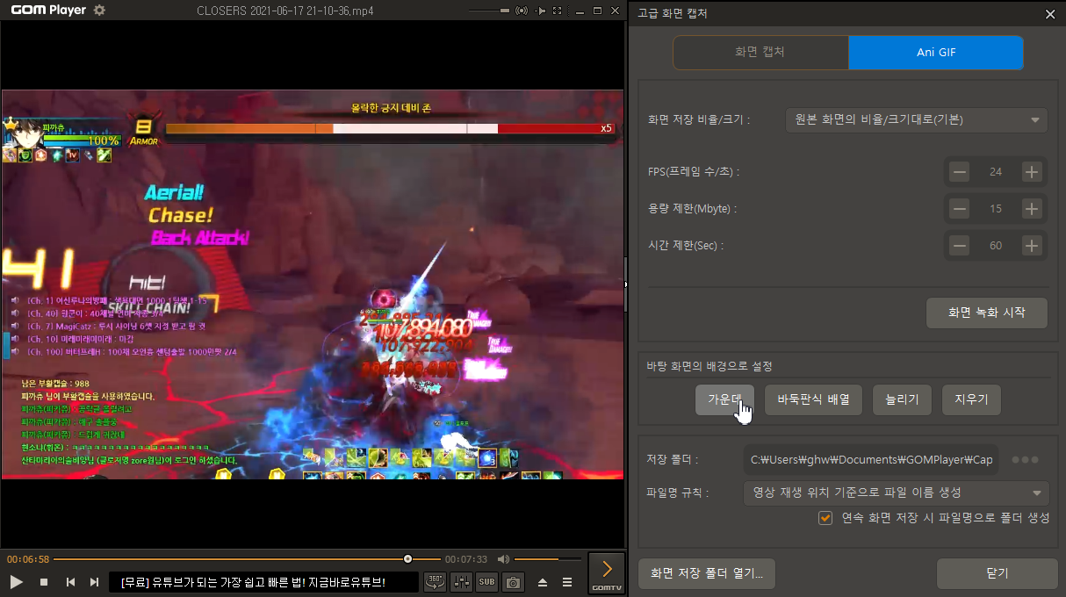
Task: Remove wallpaper with 지우기 button
Action: [971, 399]
